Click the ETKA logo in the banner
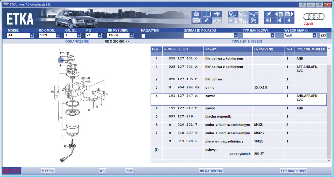 pos(20,19)
